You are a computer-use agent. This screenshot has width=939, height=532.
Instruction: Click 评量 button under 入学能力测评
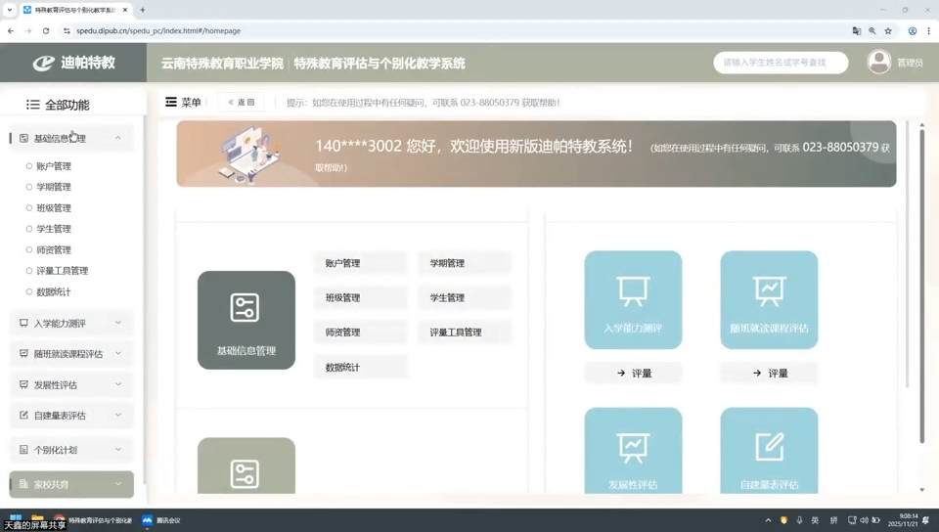pyautogui.click(x=633, y=373)
